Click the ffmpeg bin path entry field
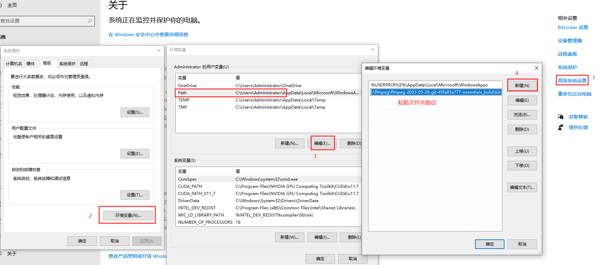Viewport: 611px width, 265px height. (436, 92)
